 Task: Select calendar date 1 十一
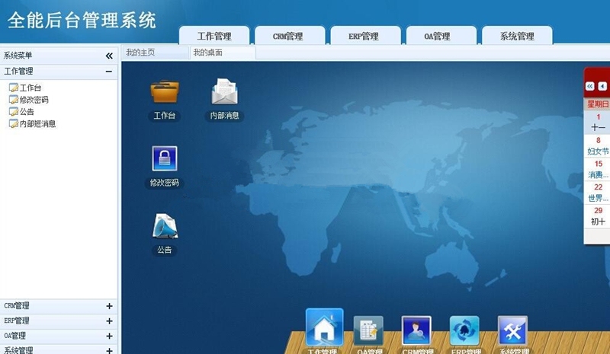598,123
